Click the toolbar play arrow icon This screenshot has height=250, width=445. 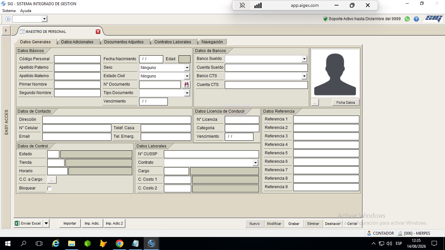point(8,19)
